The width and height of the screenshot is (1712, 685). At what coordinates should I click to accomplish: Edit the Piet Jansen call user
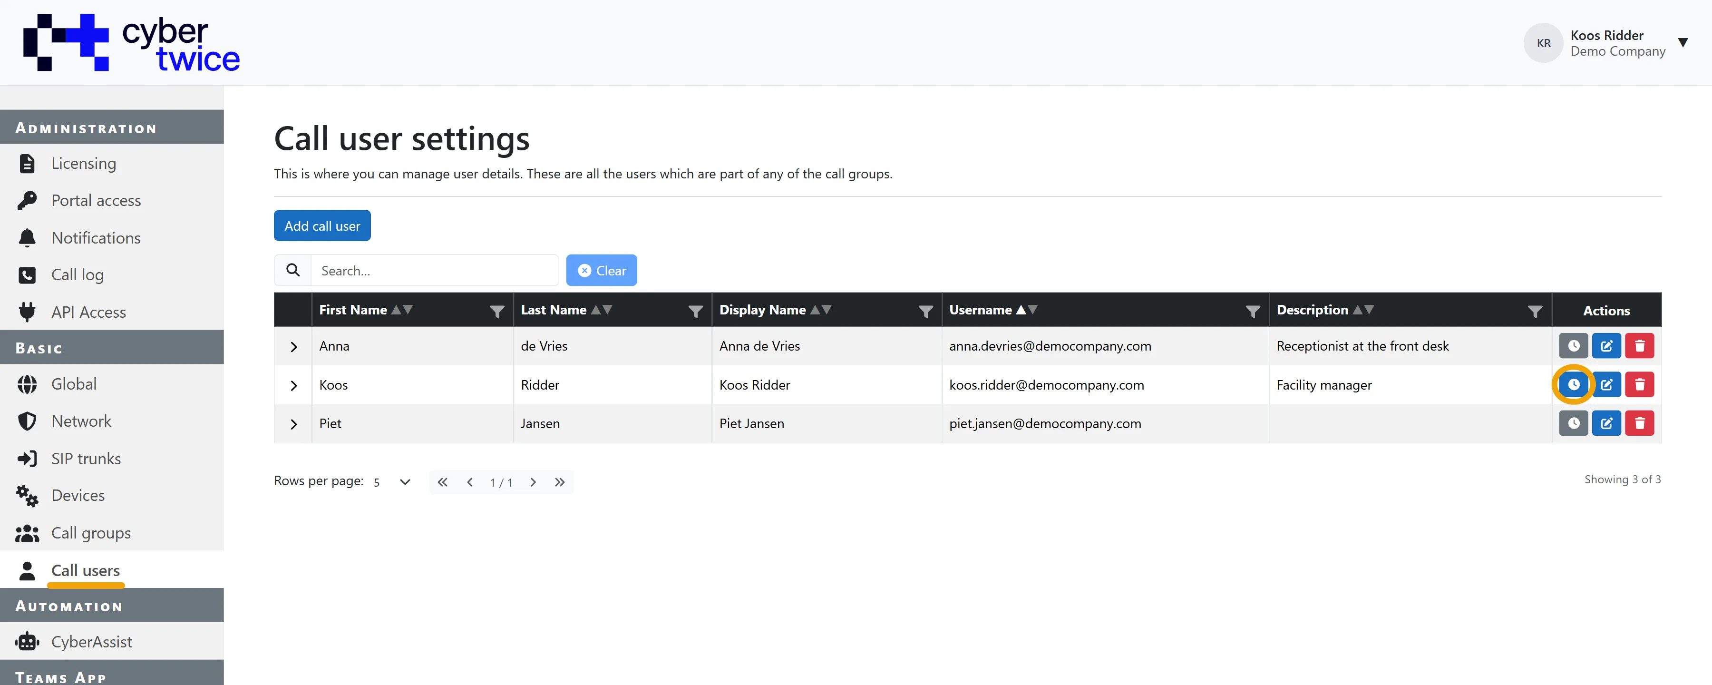point(1606,423)
